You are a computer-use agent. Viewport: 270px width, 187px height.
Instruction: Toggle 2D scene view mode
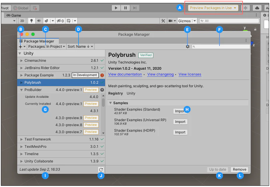[x=22, y=21]
